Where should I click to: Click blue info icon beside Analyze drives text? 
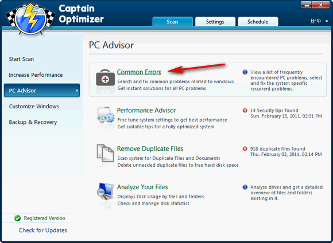(245, 187)
